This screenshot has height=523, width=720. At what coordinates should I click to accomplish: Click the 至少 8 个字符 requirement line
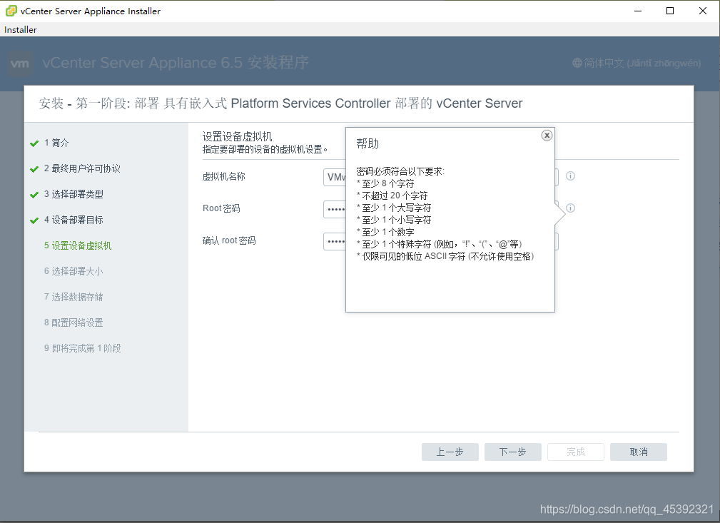tap(385, 183)
